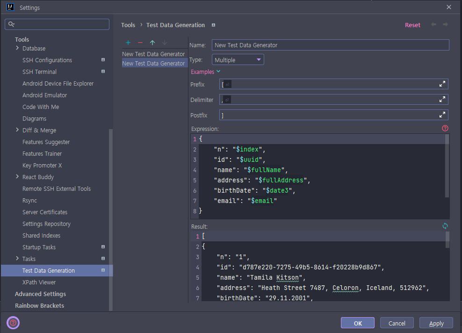462x333 pixels.
Task: Click the Expression editor scrollbar
Action: coord(447,166)
